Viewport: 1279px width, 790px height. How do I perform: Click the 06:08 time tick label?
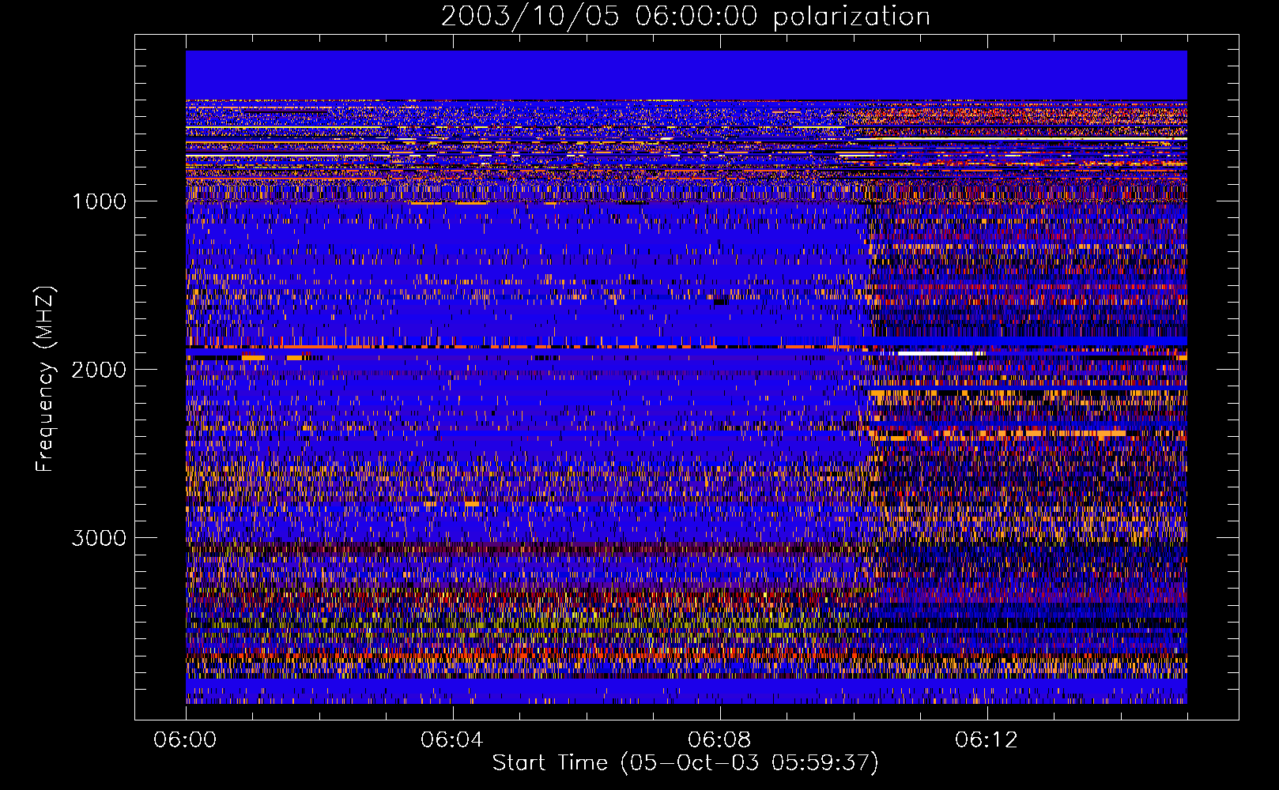[720, 740]
